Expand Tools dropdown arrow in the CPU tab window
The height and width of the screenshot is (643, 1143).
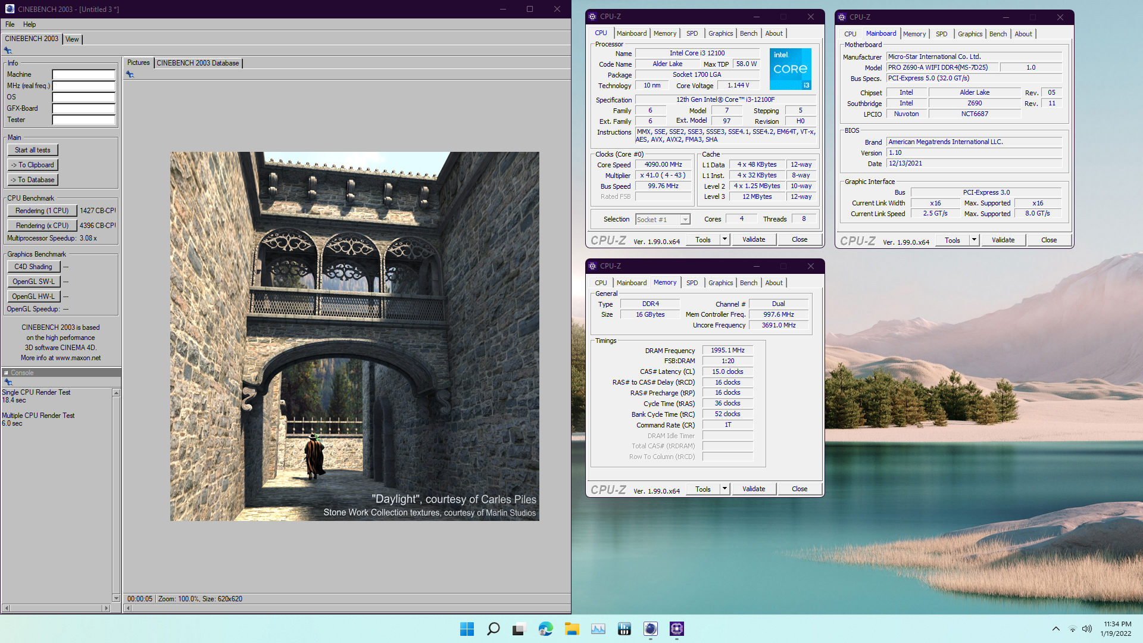click(724, 239)
